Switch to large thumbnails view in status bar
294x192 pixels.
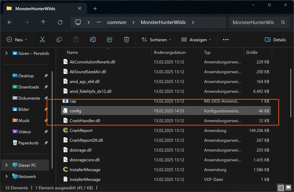click(x=288, y=187)
